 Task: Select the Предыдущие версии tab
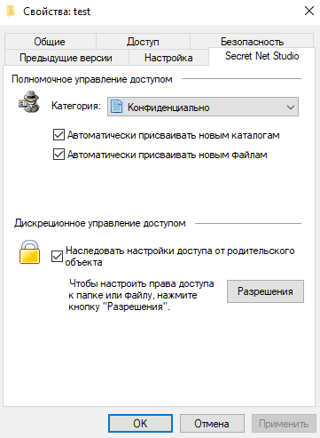click(66, 58)
